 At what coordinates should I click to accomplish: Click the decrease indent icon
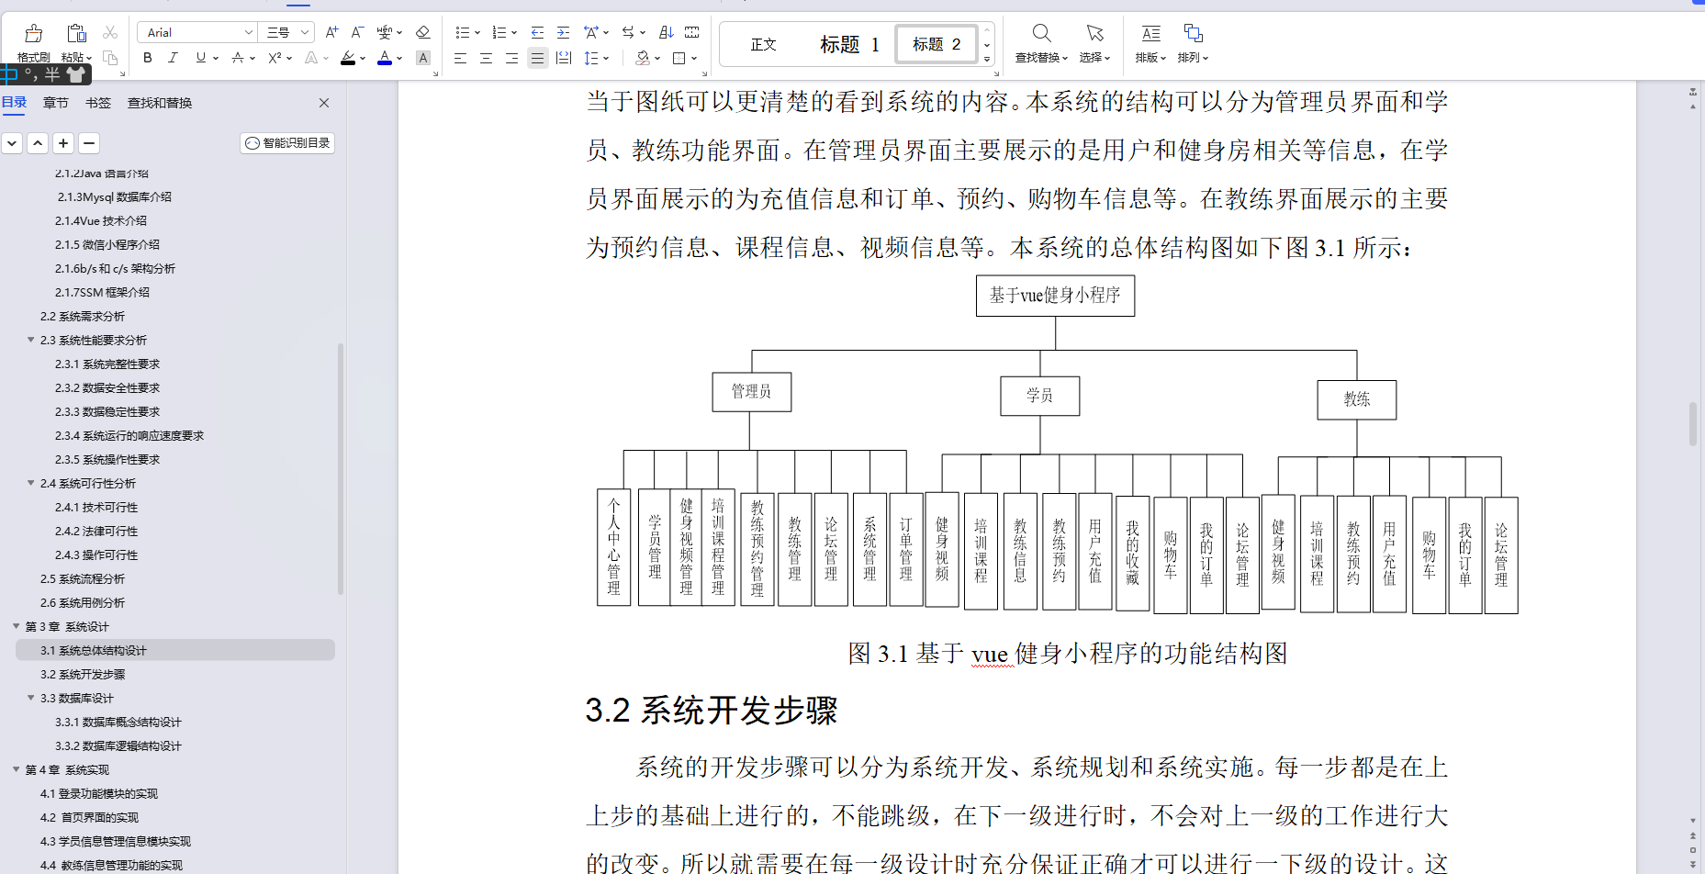tap(537, 32)
